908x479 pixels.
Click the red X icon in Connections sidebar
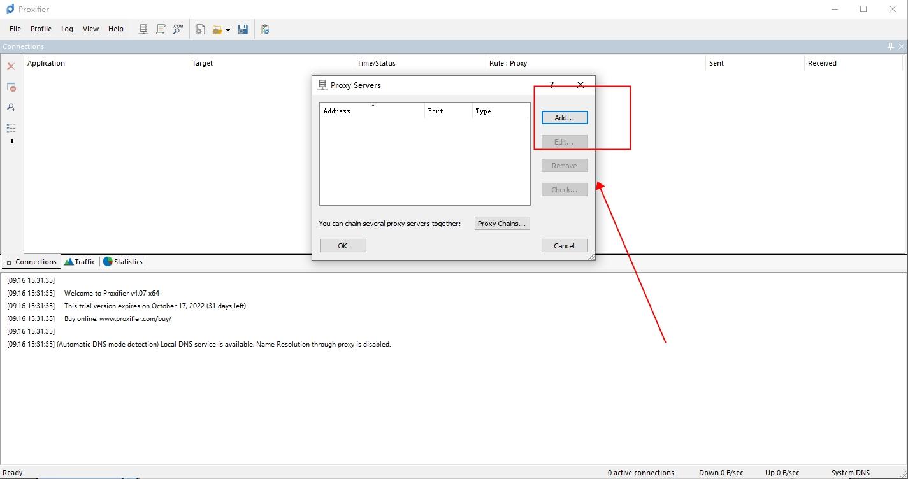click(x=11, y=66)
